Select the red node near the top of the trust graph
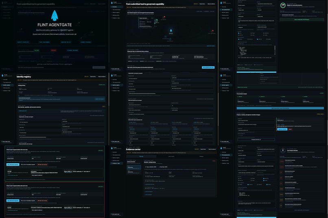This screenshot has width=328, height=218. click(x=164, y=17)
